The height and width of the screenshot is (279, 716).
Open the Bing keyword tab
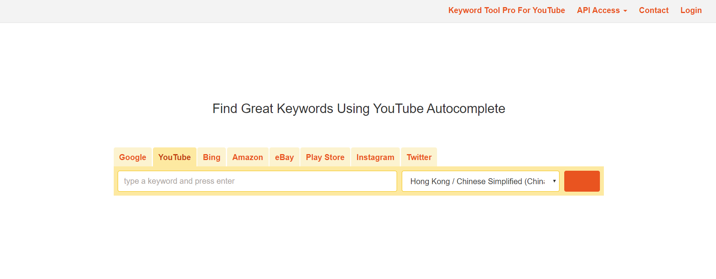(212, 157)
